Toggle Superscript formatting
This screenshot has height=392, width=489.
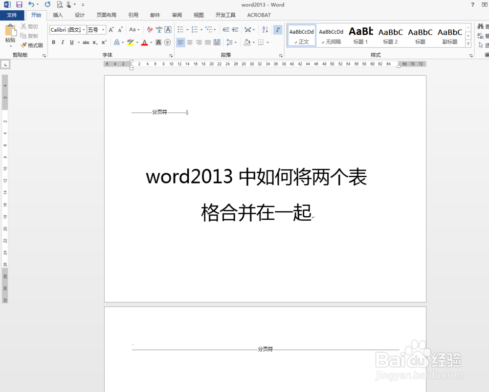click(104, 42)
